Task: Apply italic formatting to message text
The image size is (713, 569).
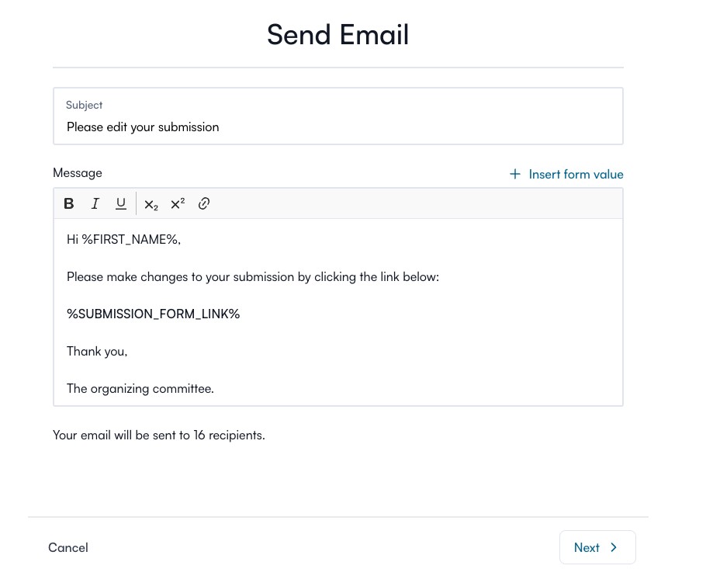Action: [95, 204]
